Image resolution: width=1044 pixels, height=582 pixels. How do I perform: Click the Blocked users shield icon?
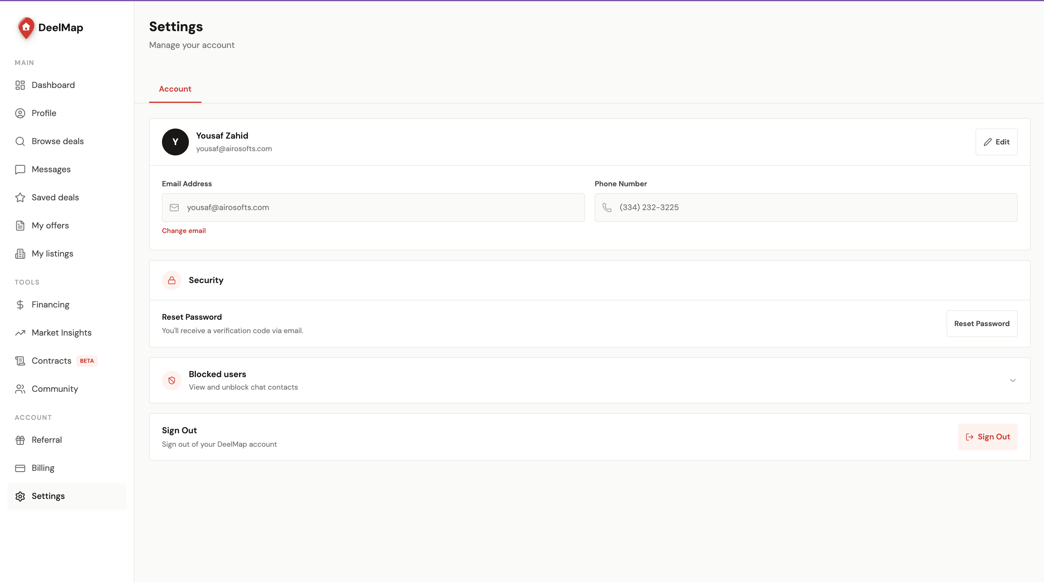click(x=172, y=380)
